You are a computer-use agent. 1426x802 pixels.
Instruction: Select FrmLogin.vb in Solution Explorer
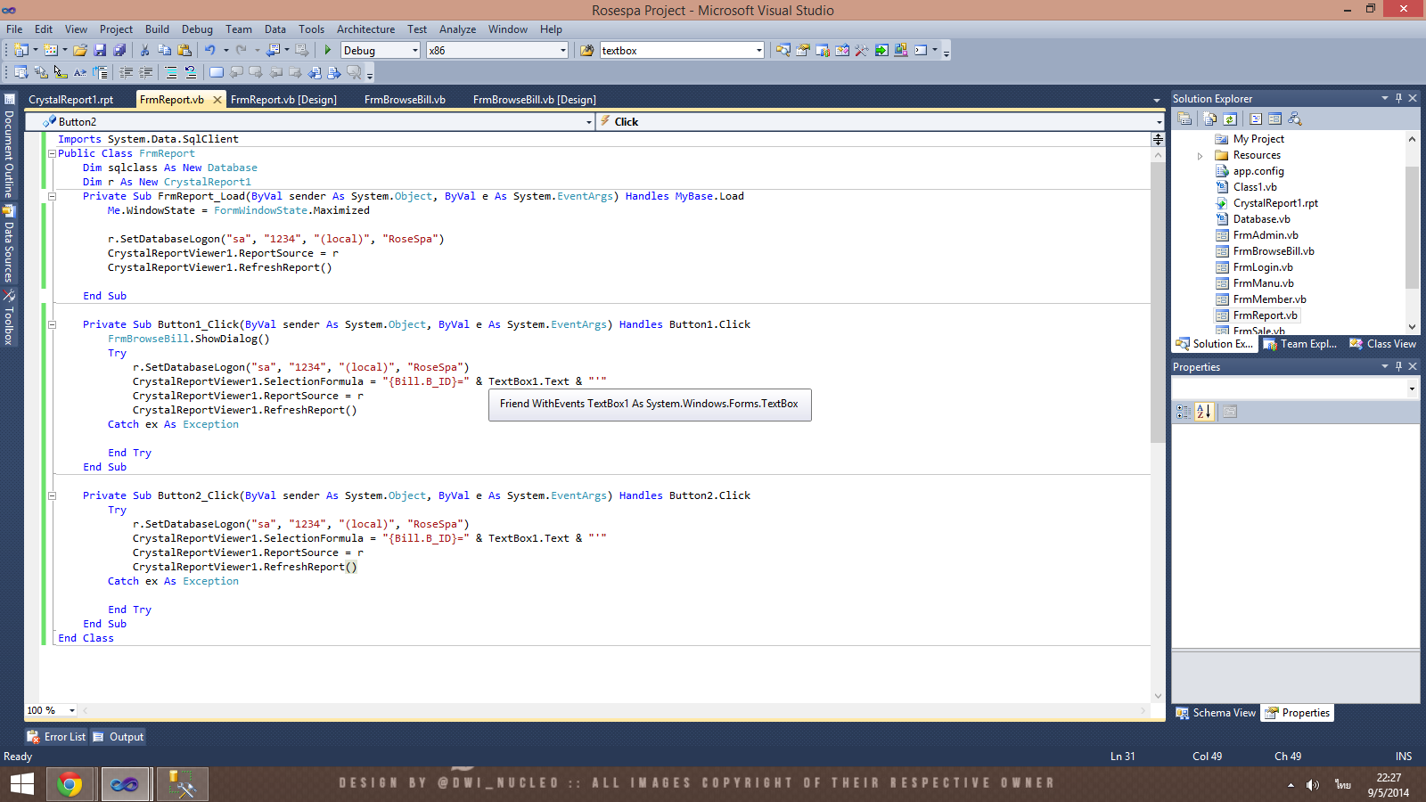point(1263,267)
